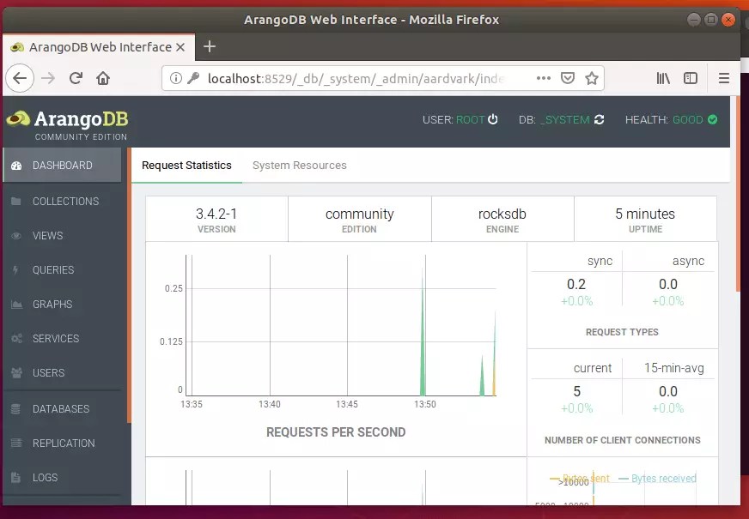Click inside the browser address bar

coord(344,78)
